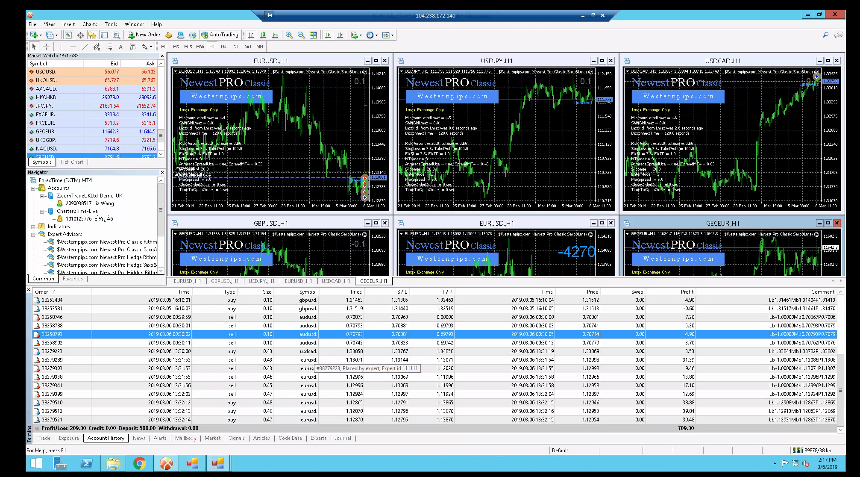Viewport: 860px width, 477px height.
Task: Switch to Navigator Favorites tab
Action: pyautogui.click(x=73, y=279)
